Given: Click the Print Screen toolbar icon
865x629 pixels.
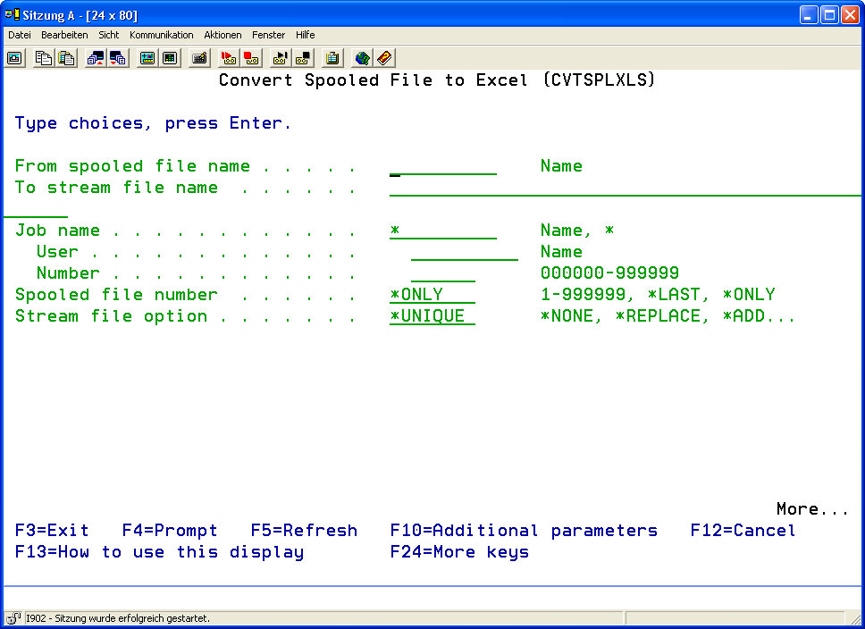Looking at the screenshot, I should coord(15,58).
